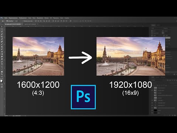Image resolution: width=177 pixels, height=133 pixels.
Task: Open the Выделение menu
Action: 40,18
